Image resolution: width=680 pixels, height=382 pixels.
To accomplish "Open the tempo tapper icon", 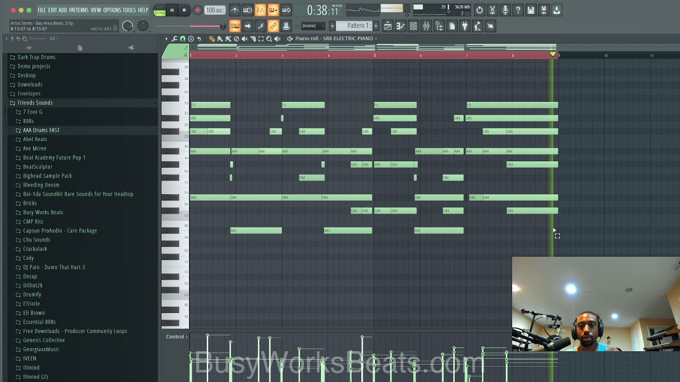I will coord(478,26).
